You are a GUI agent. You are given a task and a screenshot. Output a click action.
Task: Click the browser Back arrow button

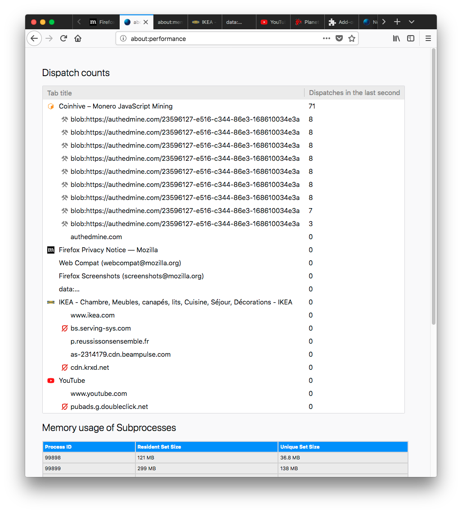(x=34, y=38)
